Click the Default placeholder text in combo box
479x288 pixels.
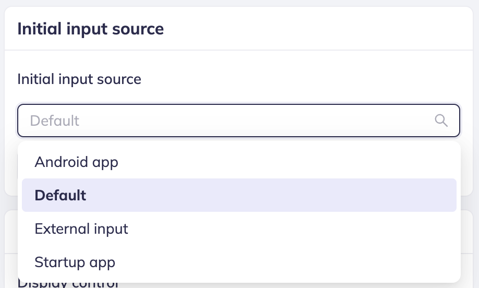pos(55,121)
